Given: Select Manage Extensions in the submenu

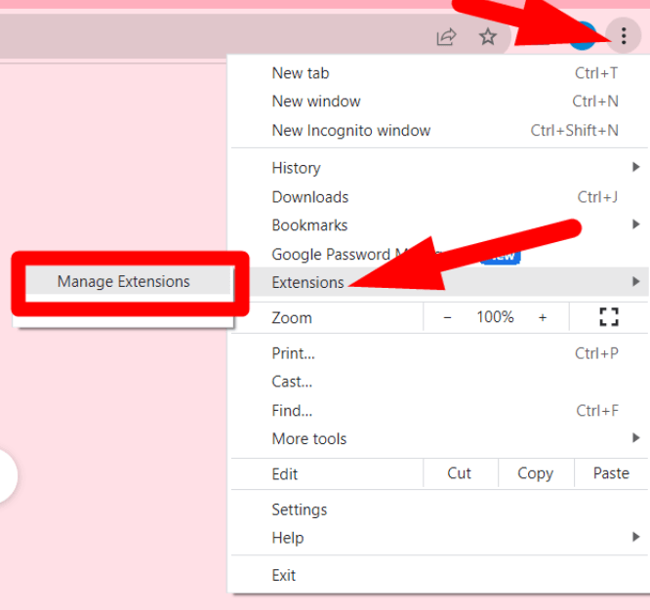Looking at the screenshot, I should click(124, 282).
